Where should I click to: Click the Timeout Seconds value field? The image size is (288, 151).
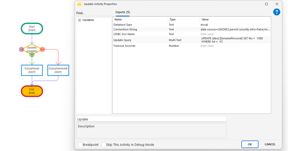pos(235,46)
